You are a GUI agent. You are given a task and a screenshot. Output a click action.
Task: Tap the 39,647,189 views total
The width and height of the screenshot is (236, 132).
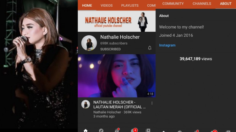point(196,59)
